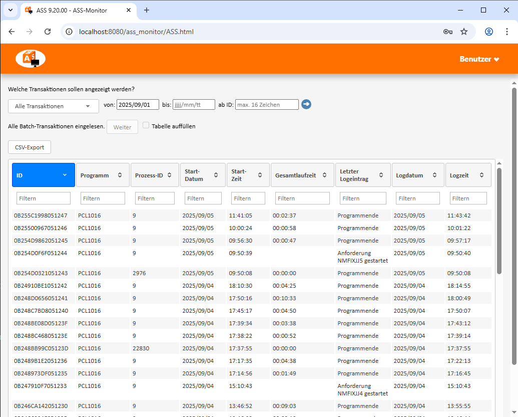The width and height of the screenshot is (518, 417).
Task: Expand the Benutzer menu
Action: coord(479,59)
